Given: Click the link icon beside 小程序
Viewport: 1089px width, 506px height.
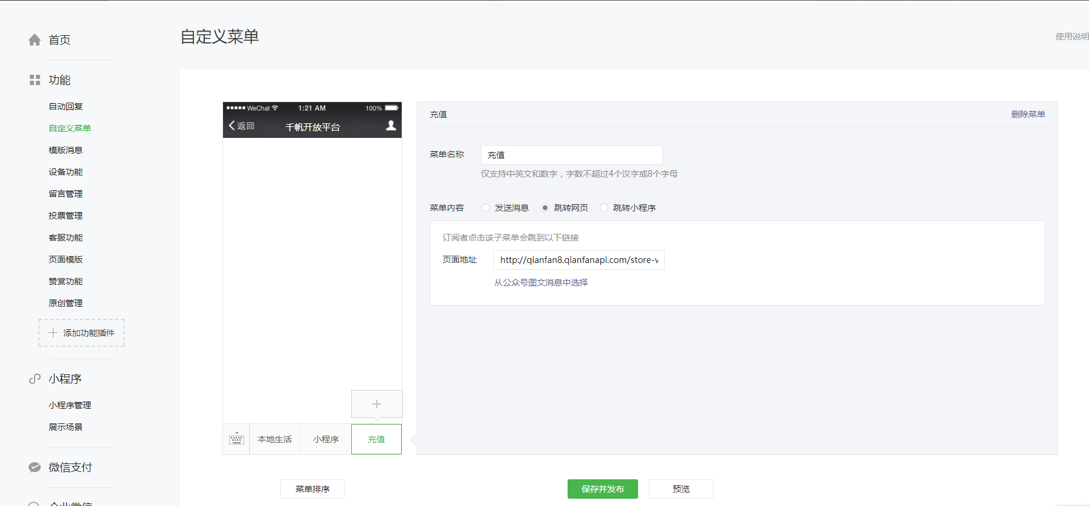Looking at the screenshot, I should pos(35,379).
